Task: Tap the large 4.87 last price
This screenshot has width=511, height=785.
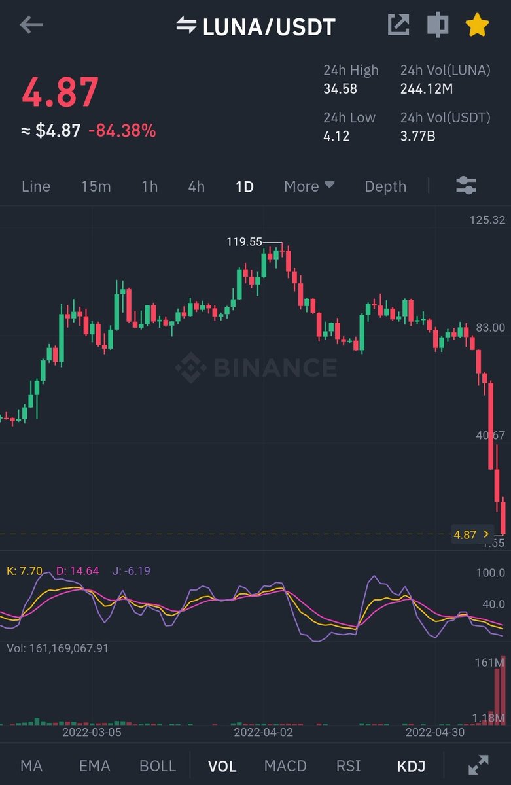Action: [60, 93]
